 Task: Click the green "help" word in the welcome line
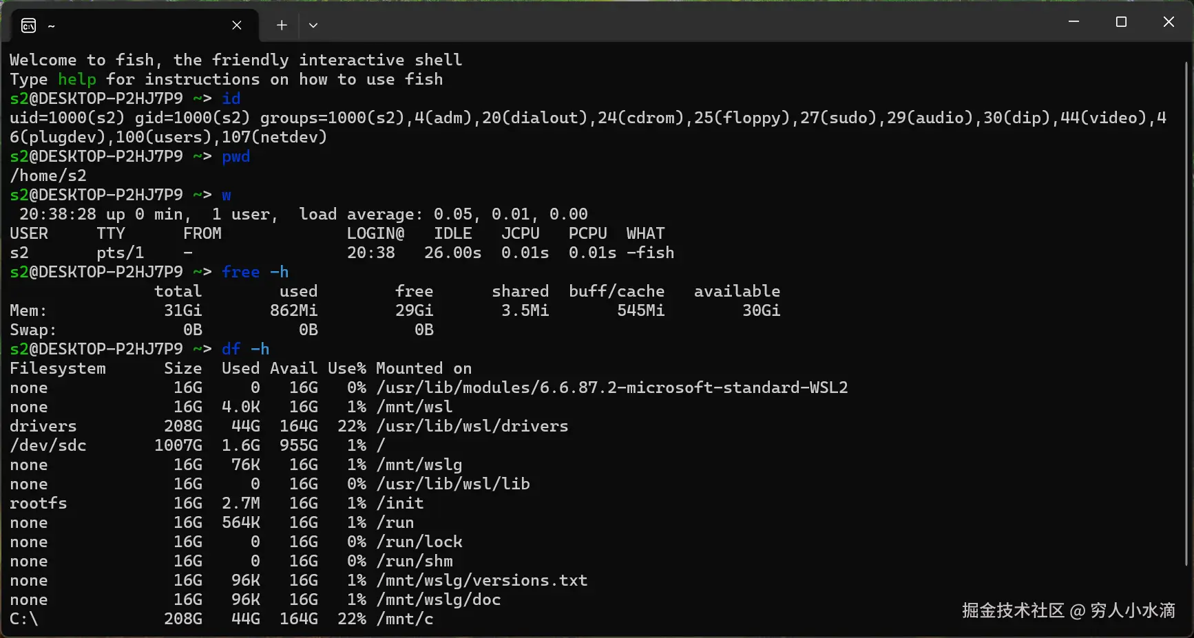[x=76, y=79]
